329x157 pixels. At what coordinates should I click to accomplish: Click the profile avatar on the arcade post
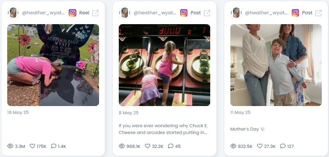coord(124,13)
